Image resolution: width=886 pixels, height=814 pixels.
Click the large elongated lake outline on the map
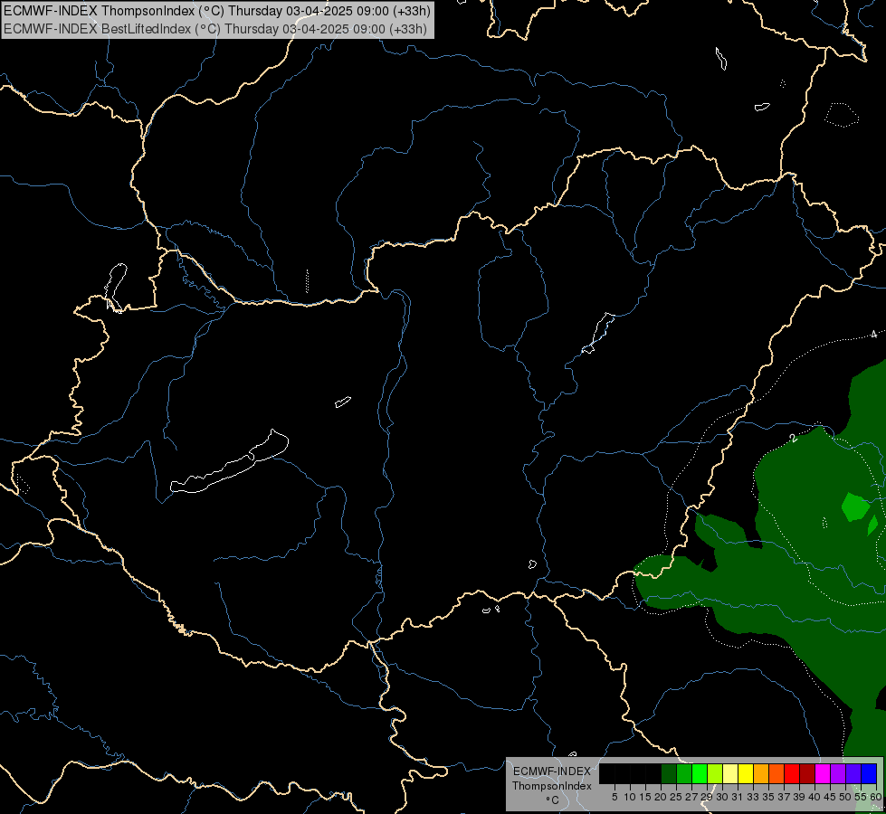[x=229, y=461]
